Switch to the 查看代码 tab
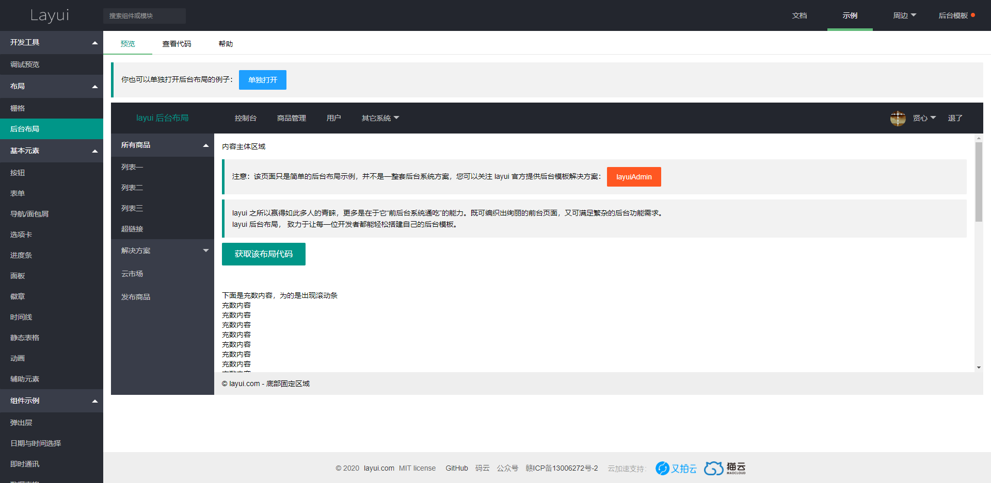Image resolution: width=991 pixels, height=483 pixels. (177, 44)
